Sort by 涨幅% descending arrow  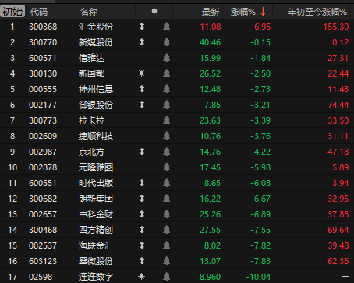(263, 12)
